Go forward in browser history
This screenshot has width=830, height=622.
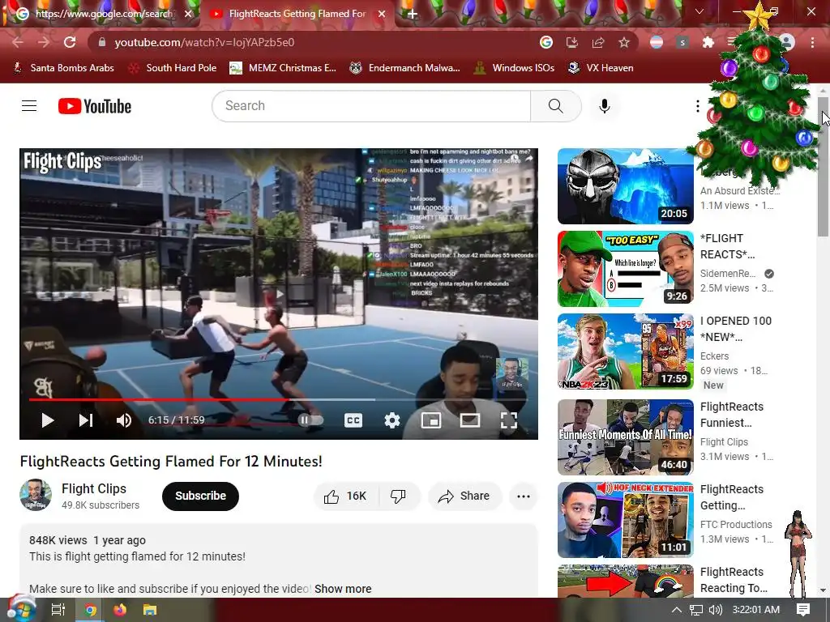click(44, 42)
